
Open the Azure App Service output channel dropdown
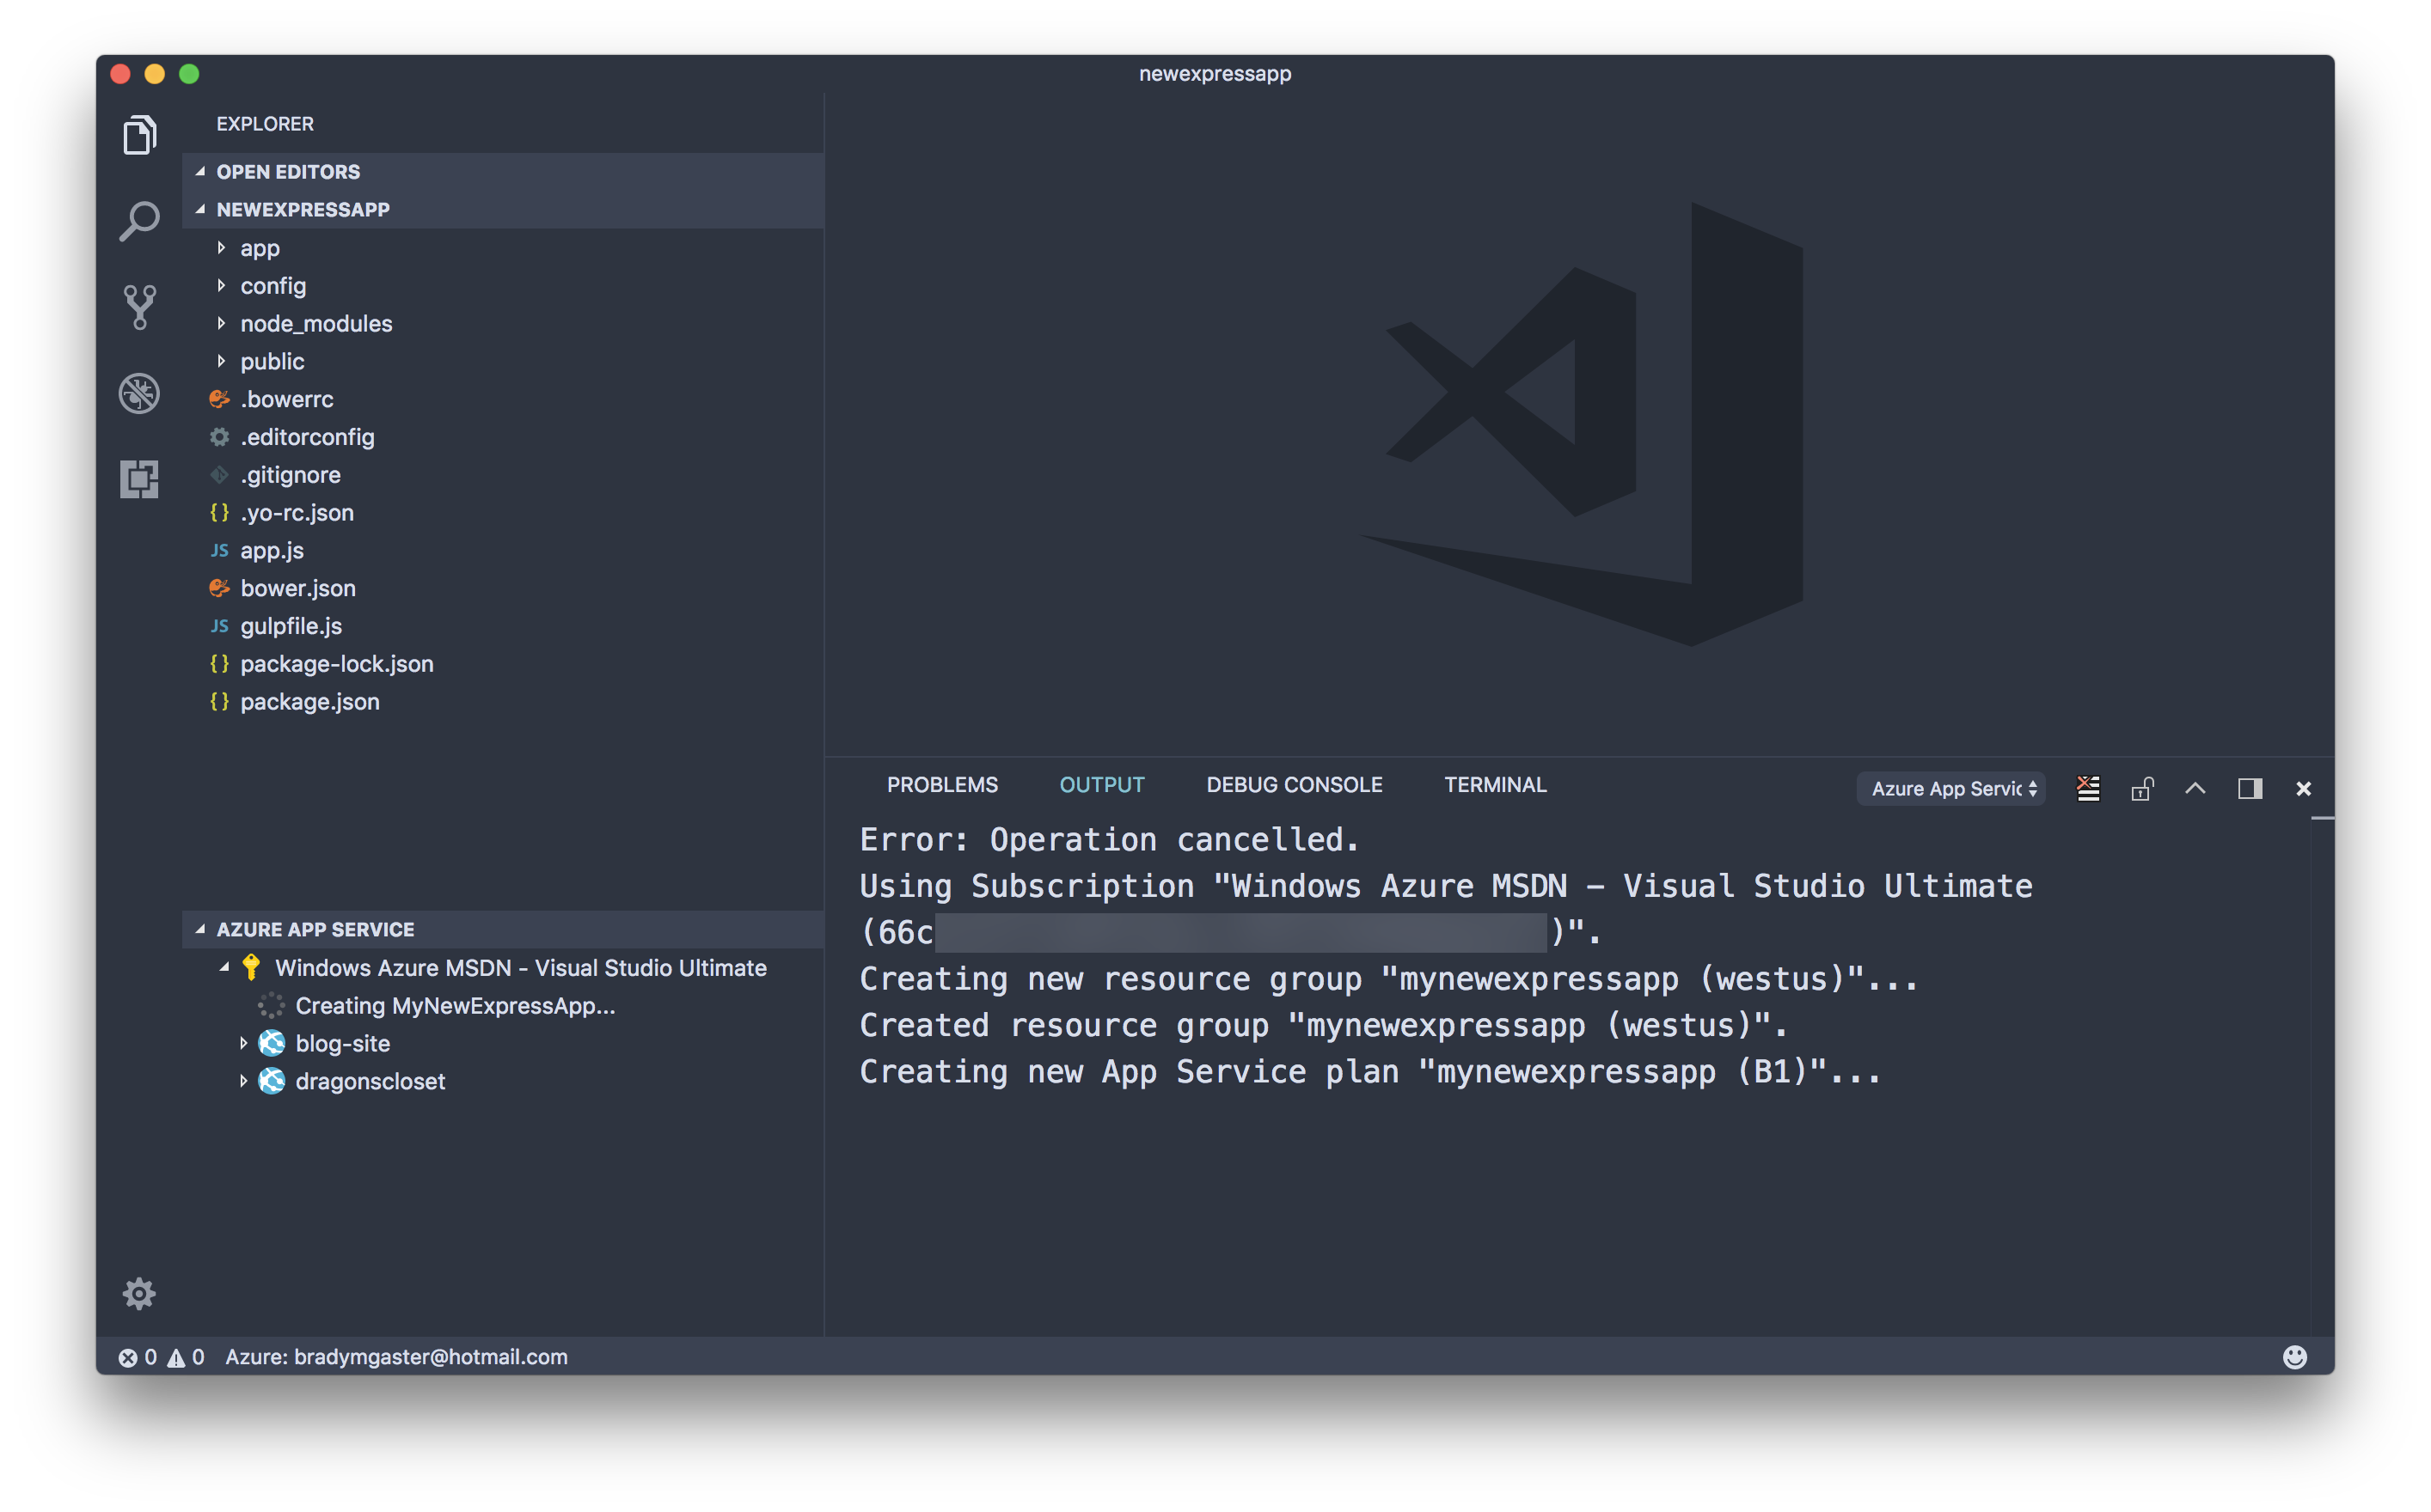pyautogui.click(x=1950, y=789)
